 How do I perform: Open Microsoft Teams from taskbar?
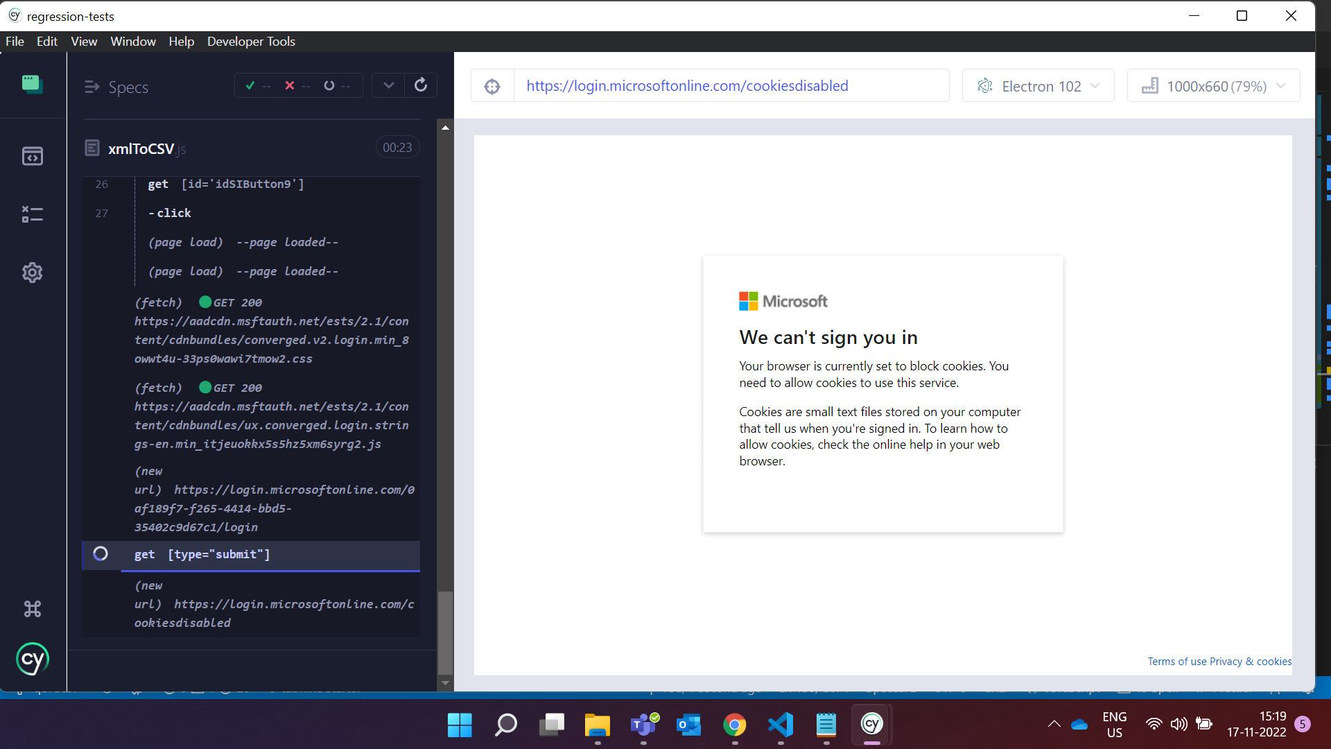point(643,725)
